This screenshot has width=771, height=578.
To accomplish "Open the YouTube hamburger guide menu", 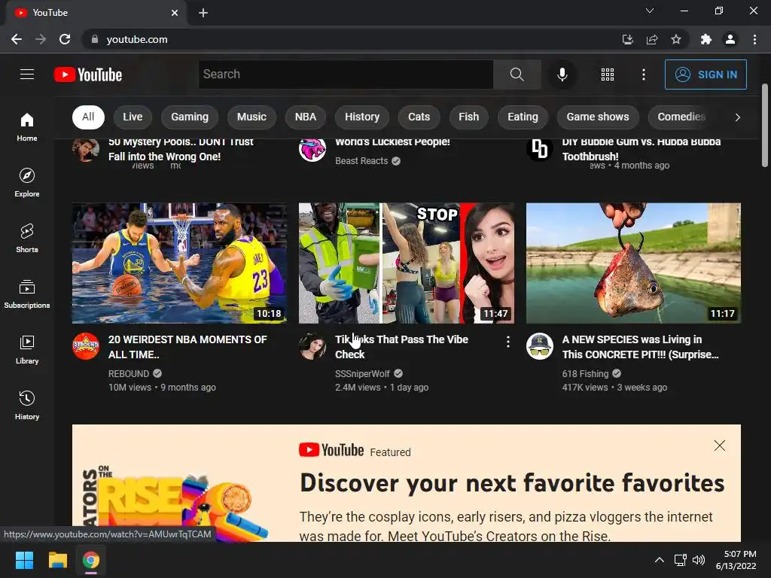I will click(x=27, y=75).
